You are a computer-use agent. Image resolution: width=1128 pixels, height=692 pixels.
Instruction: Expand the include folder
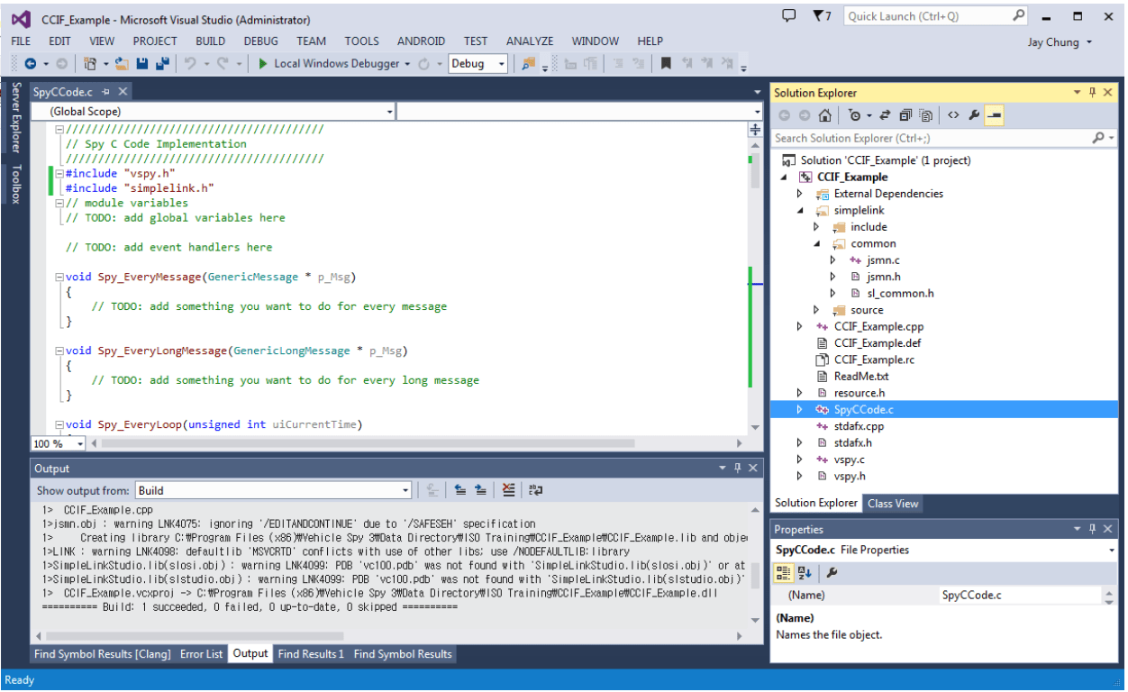click(x=816, y=227)
